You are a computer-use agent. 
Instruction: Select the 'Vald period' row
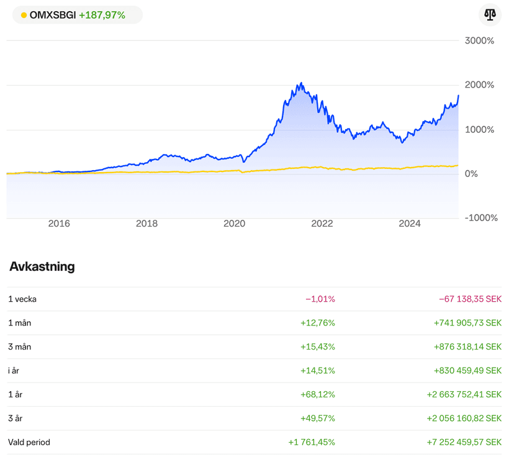click(x=254, y=442)
